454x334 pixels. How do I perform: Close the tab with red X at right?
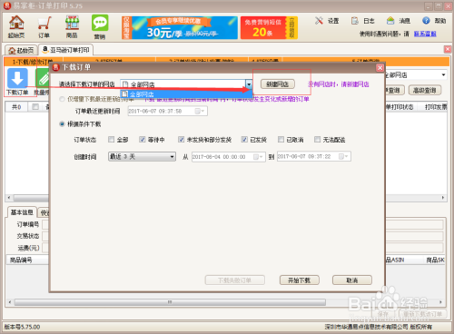[x=448, y=49]
